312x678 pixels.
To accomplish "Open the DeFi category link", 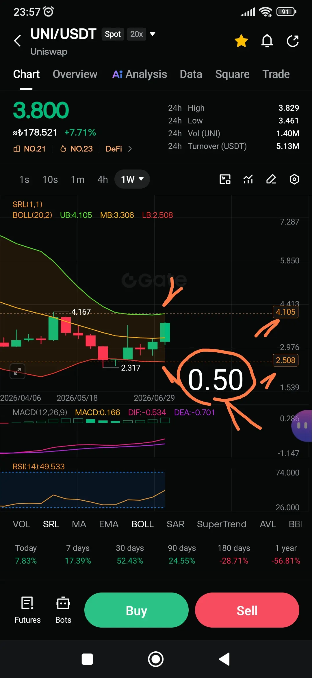I will click(114, 149).
